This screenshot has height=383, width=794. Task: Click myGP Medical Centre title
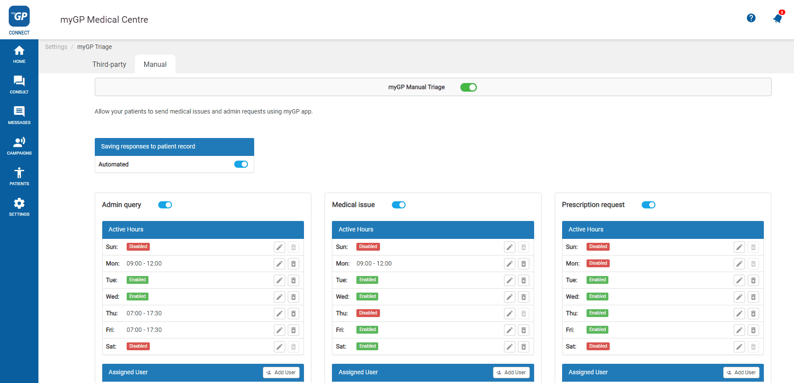pos(104,20)
